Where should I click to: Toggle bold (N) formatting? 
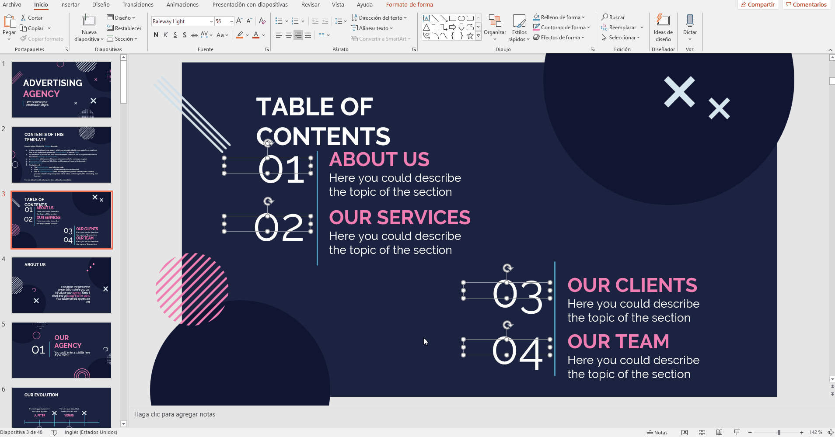tap(156, 35)
